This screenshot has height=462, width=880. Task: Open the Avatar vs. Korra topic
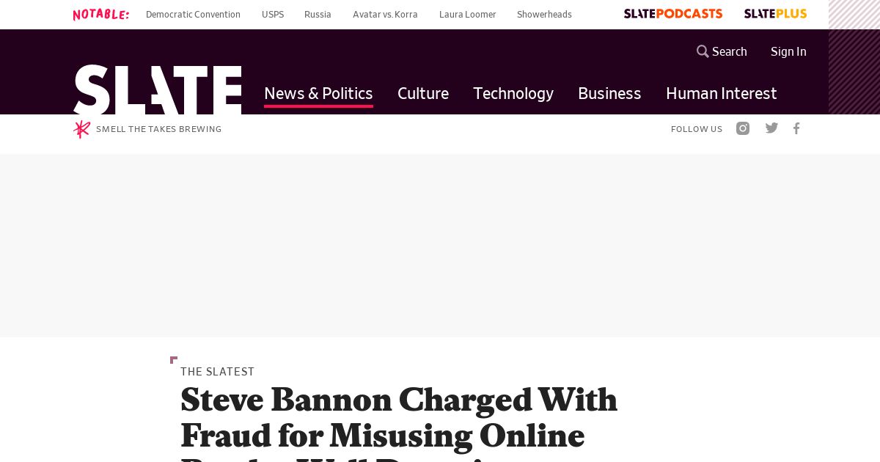385,14
